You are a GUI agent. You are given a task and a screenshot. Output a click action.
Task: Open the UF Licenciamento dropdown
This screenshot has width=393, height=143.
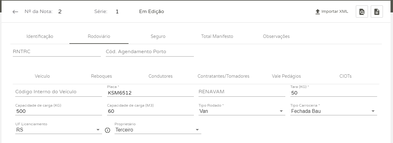coord(98,130)
